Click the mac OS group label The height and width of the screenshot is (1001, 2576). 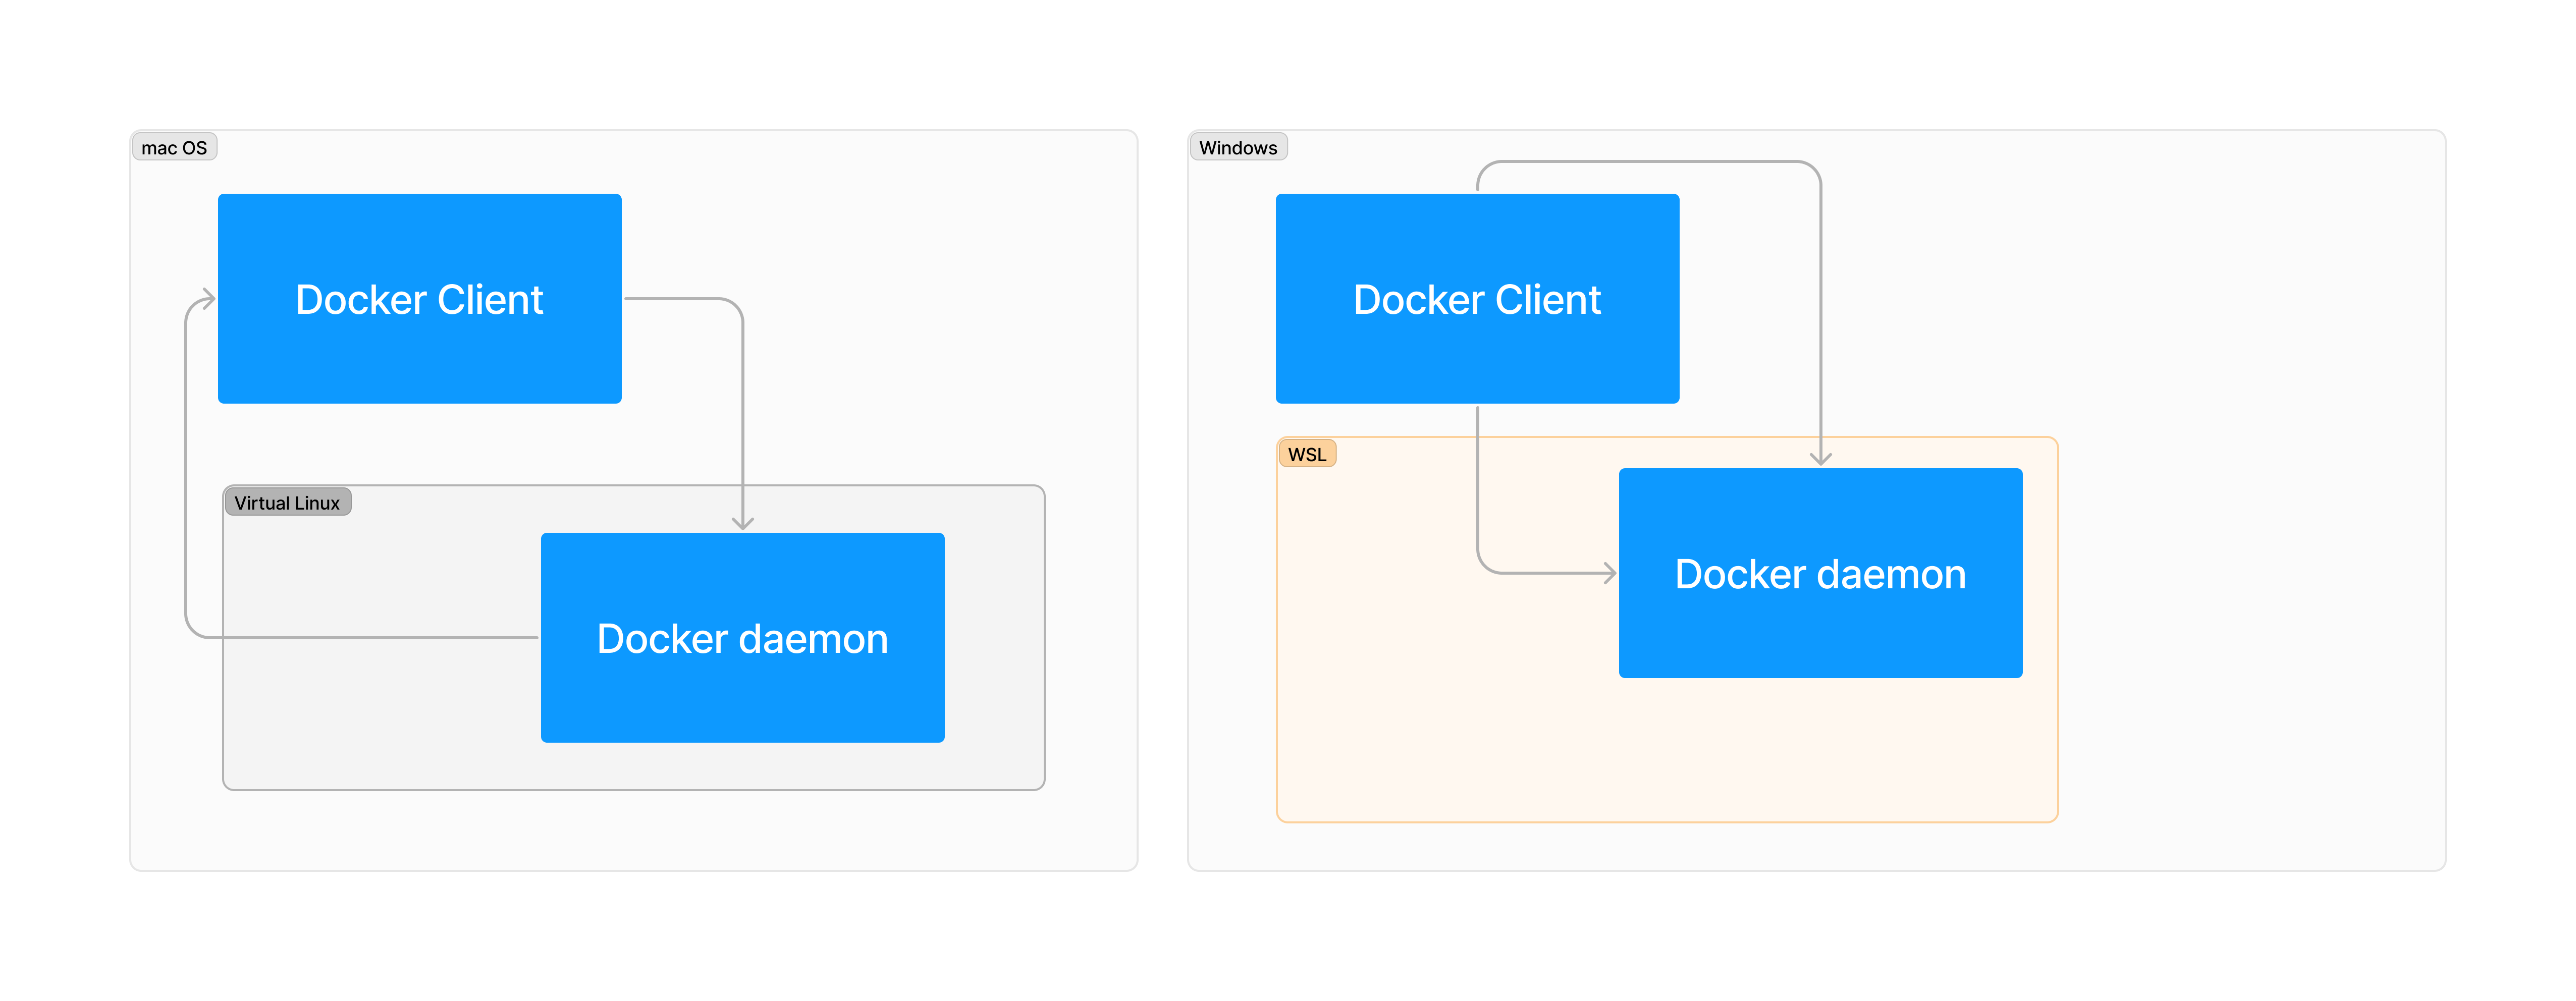tap(174, 147)
